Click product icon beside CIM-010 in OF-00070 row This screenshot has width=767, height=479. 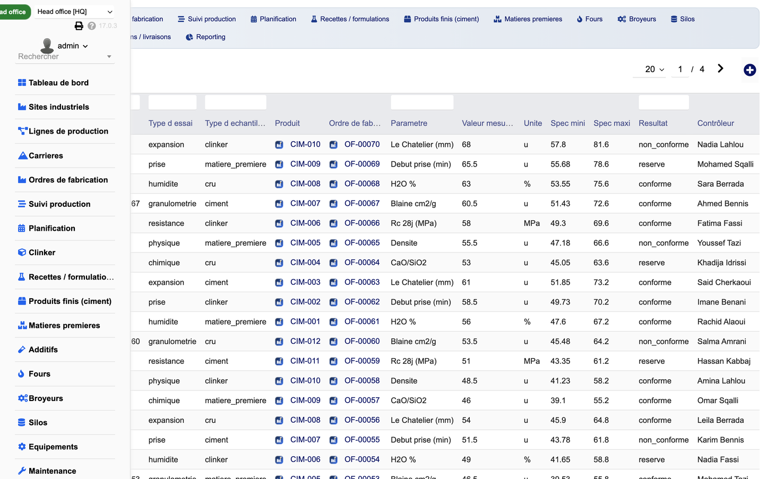point(279,145)
